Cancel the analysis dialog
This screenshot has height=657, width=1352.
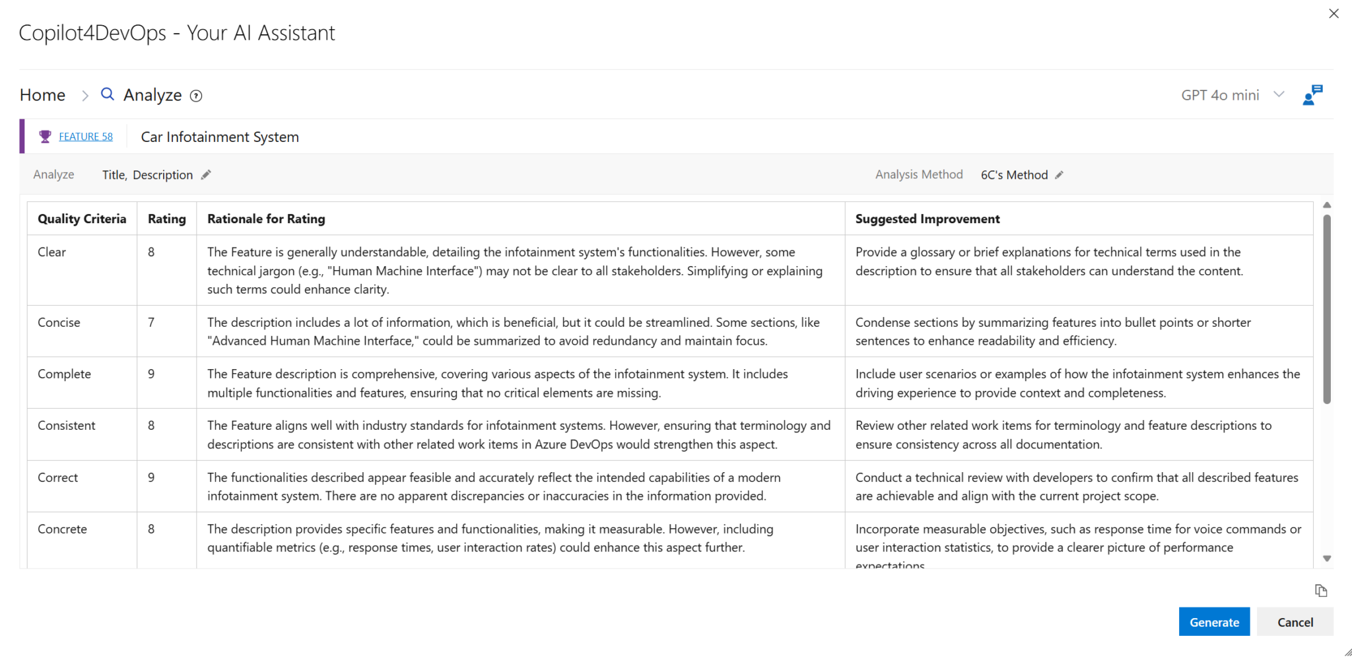tap(1295, 621)
